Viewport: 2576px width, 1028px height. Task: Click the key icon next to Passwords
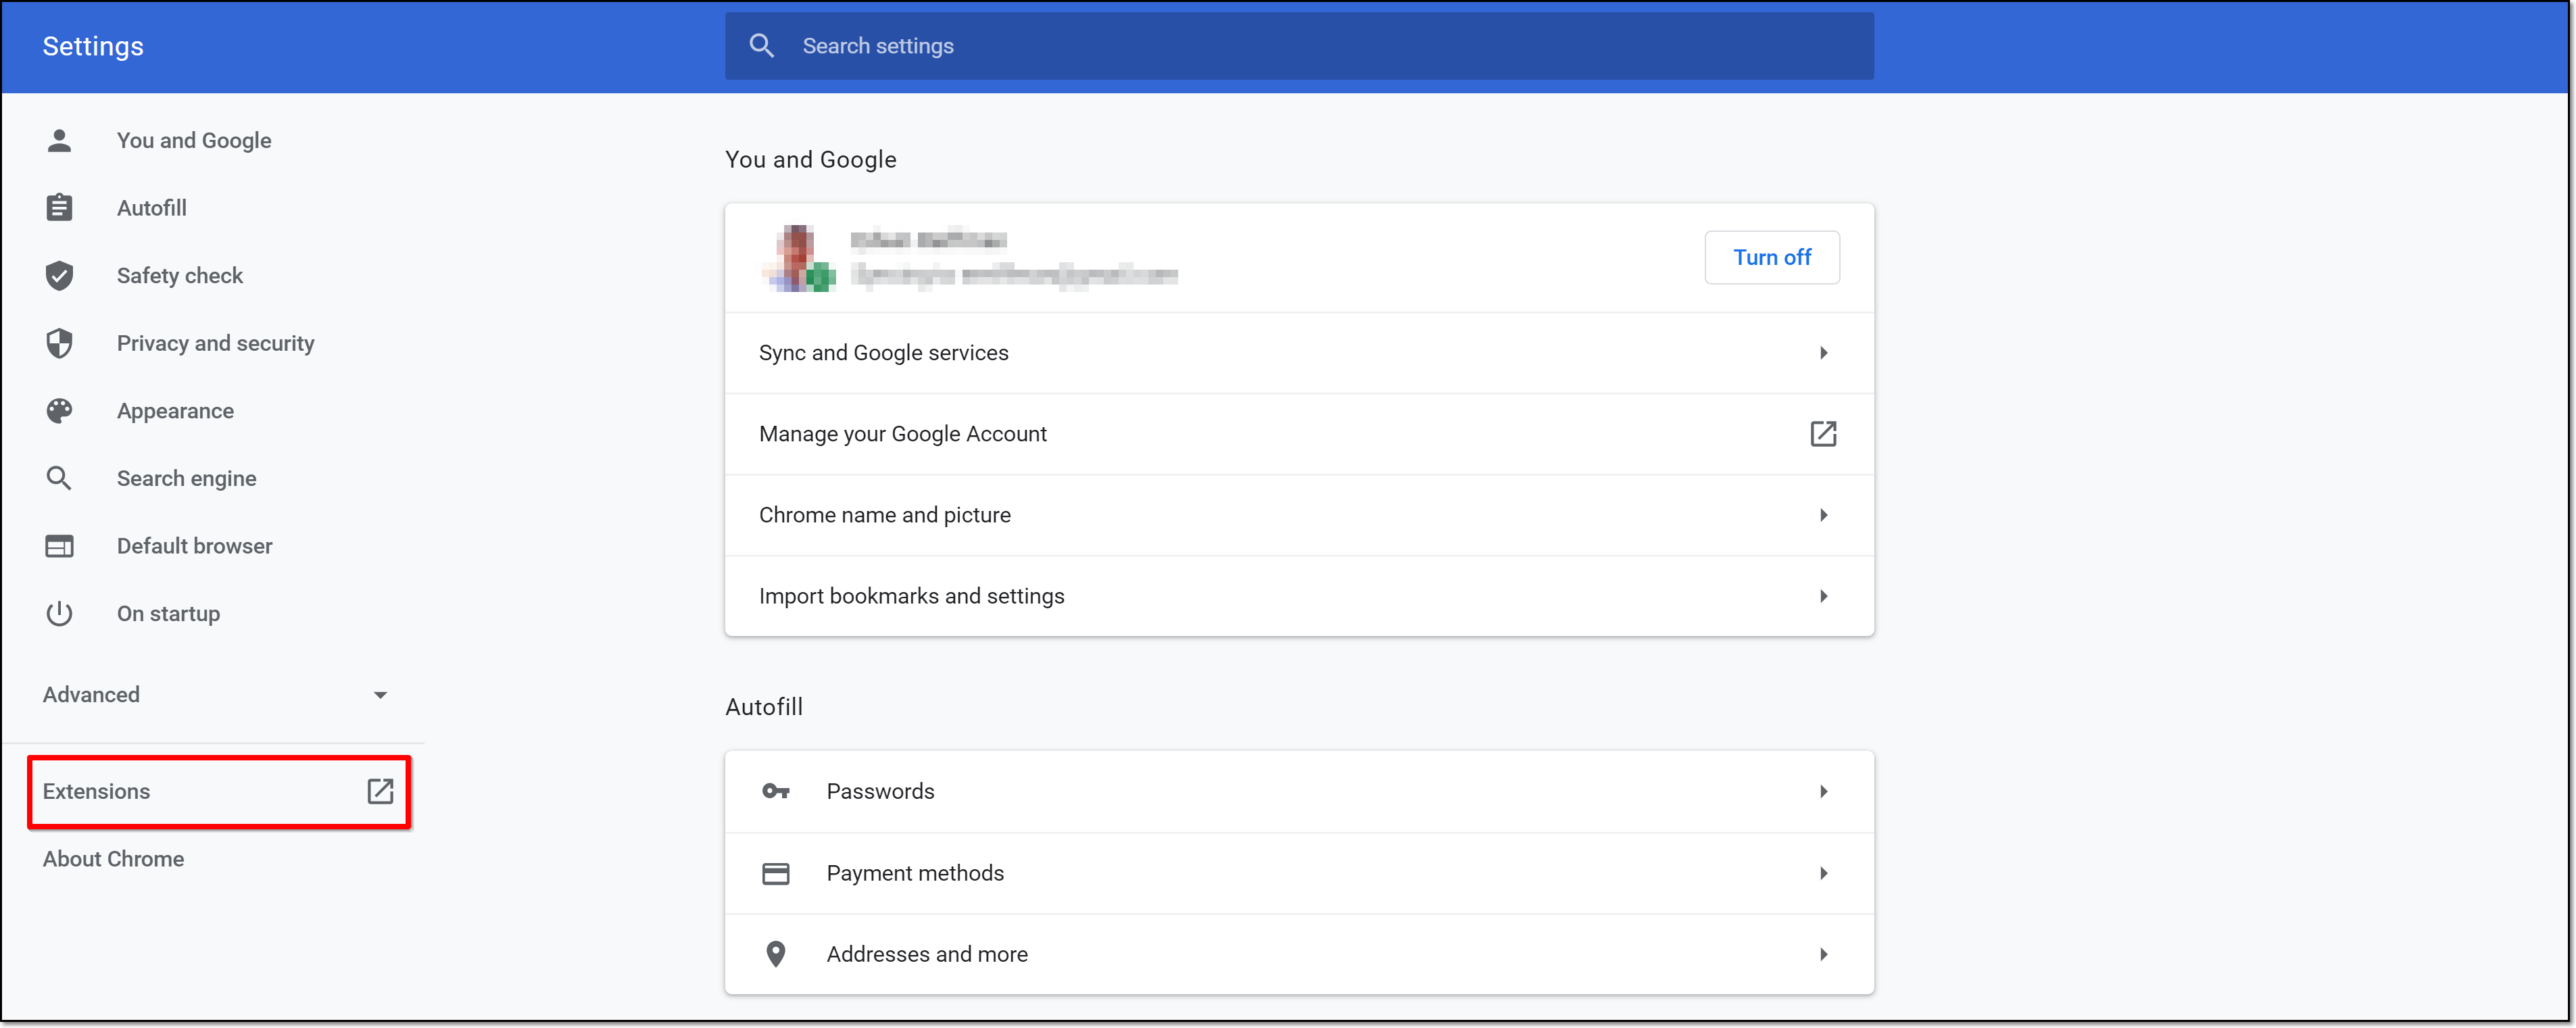coord(775,791)
